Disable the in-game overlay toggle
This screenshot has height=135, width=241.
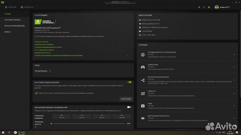click(129, 82)
